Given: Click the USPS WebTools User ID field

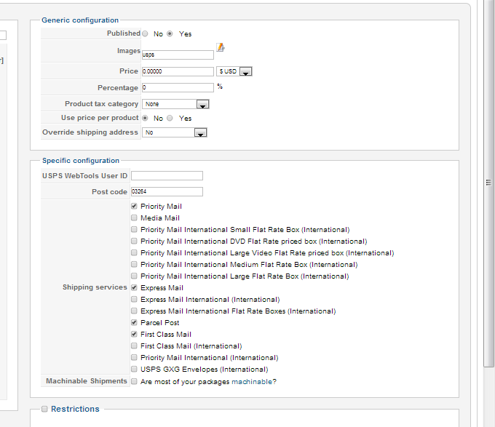Looking at the screenshot, I should click(167, 176).
